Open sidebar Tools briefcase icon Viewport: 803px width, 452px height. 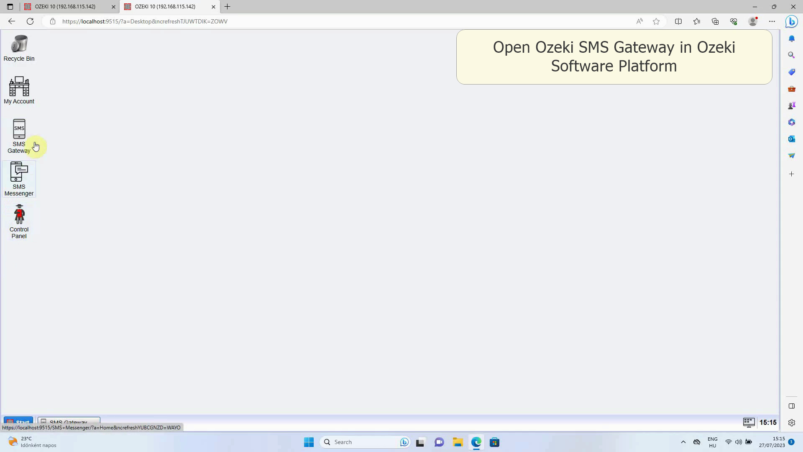click(x=791, y=89)
